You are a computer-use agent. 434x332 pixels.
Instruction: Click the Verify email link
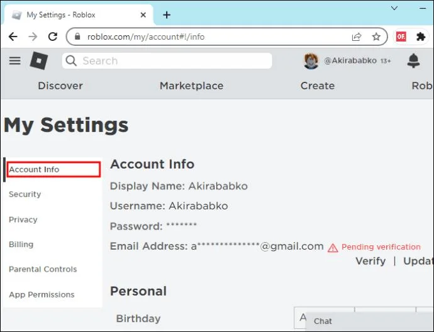click(x=370, y=261)
